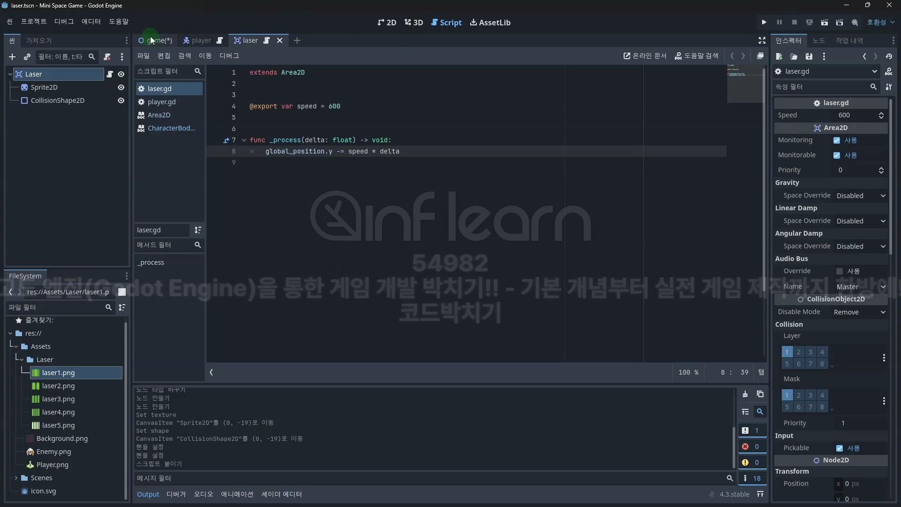
Task: Open Linear Damp Space Override dropdown
Action: tap(861, 221)
